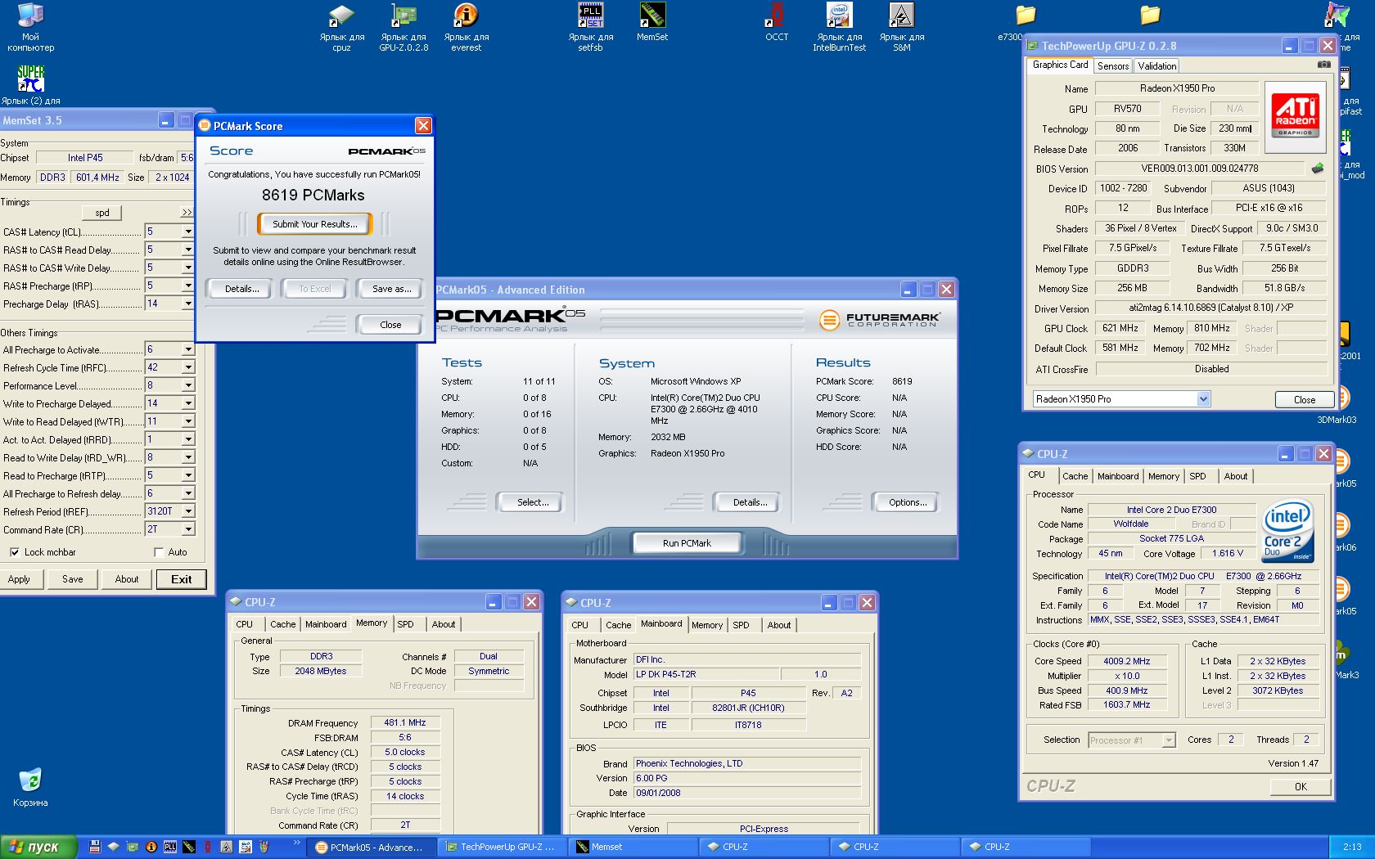The image size is (1375, 859).
Task: Open the Performance Level dropdown
Action: pyautogui.click(x=187, y=385)
